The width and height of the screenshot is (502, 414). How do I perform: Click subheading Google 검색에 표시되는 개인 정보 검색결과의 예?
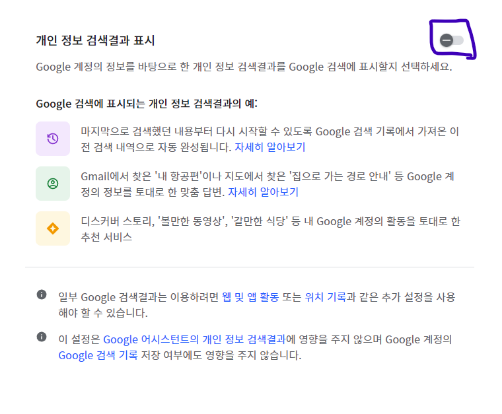tap(147, 104)
